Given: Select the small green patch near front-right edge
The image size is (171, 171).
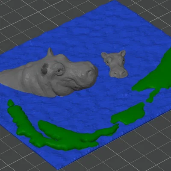Looking at the screenshot, I should tap(128, 115).
